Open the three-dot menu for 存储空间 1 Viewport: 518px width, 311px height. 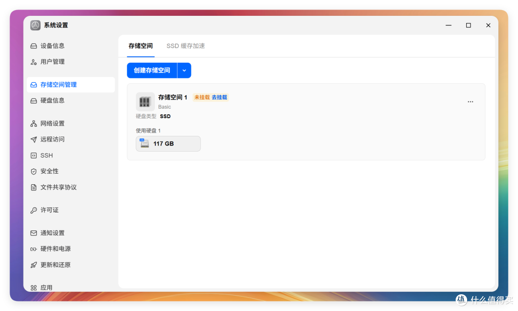click(470, 102)
